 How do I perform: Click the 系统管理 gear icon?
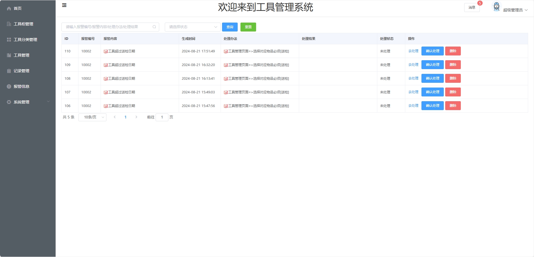point(9,102)
